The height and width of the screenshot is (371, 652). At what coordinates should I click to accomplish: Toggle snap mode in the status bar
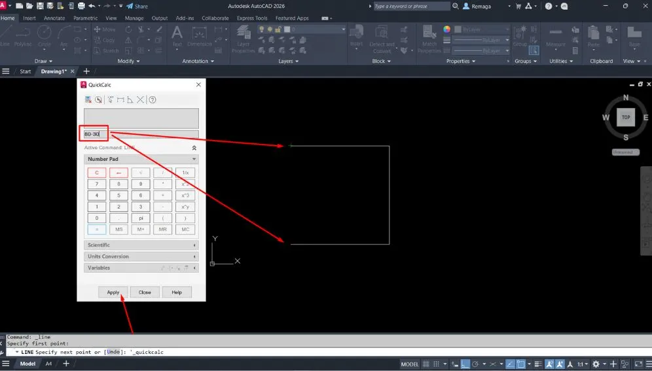tap(437, 364)
